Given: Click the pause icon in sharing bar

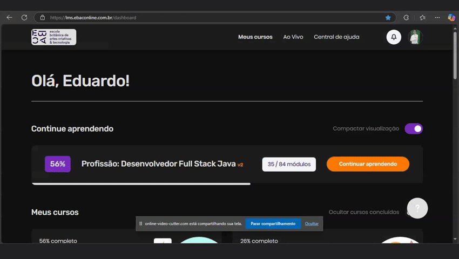Looking at the screenshot, I should 140,223.
